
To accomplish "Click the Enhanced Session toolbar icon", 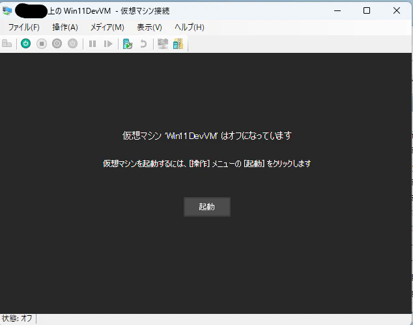I will pyautogui.click(x=163, y=44).
